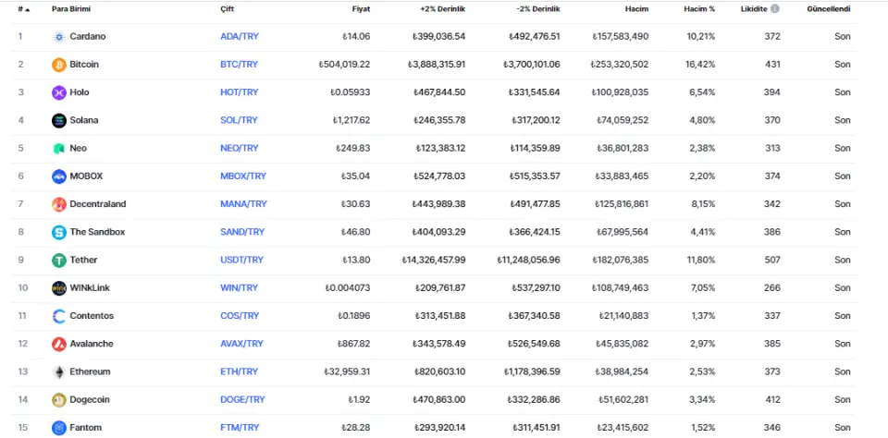The image size is (888, 438).
Task: Open the Ethereum name link
Action: 90,372
